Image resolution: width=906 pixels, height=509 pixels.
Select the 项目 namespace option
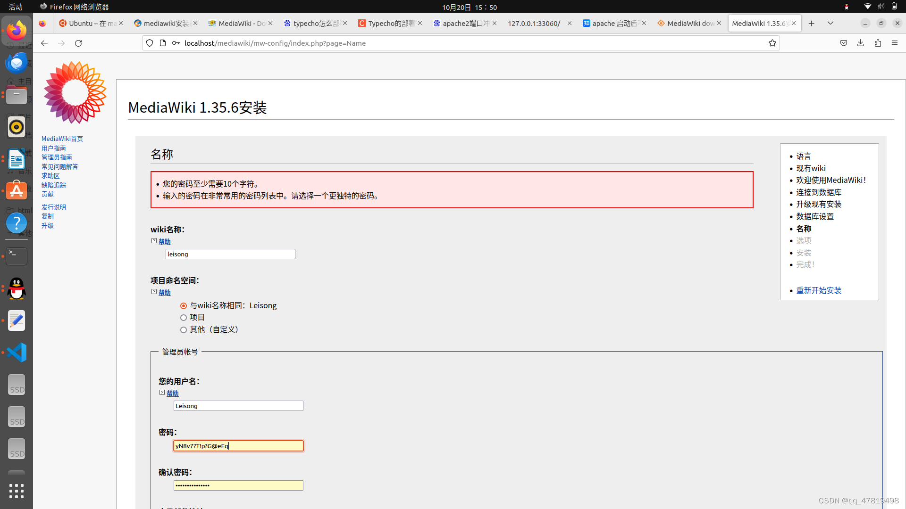184,317
